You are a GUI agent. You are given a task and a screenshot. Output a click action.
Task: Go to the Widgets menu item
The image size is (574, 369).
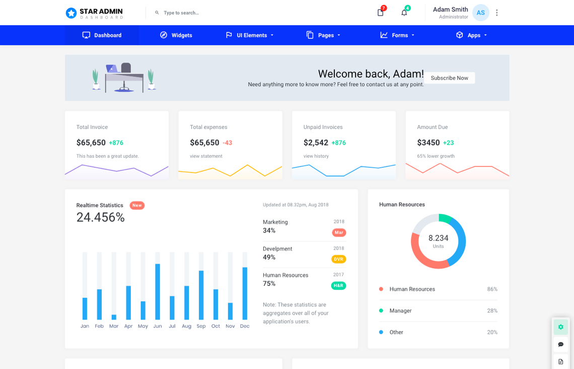pyautogui.click(x=176, y=35)
